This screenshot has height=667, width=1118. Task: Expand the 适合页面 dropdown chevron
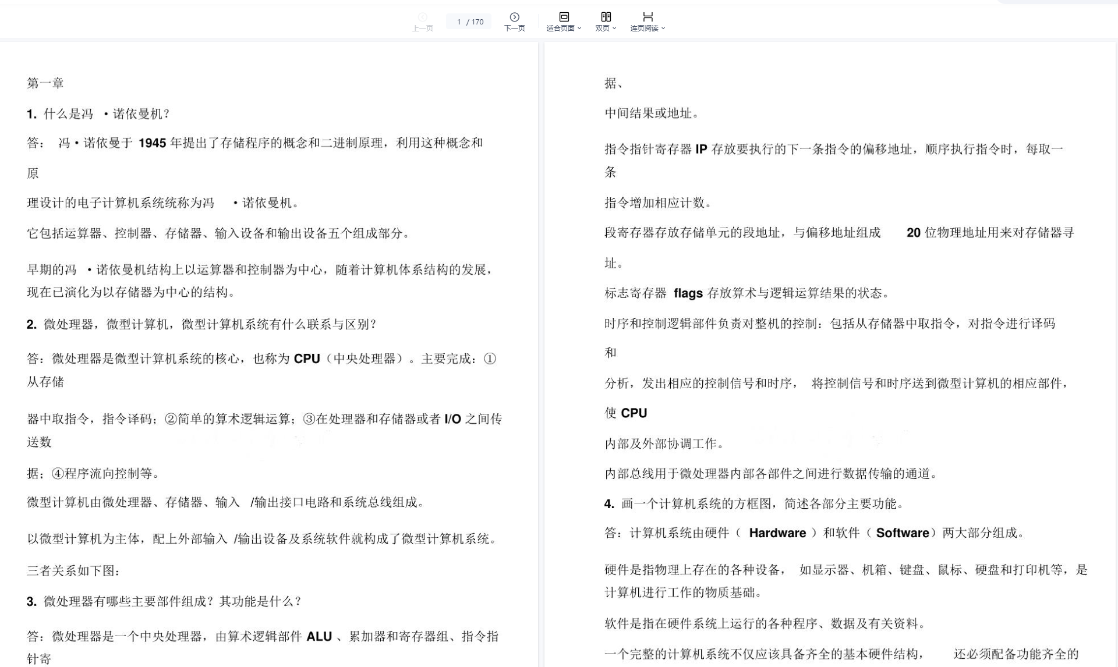tap(579, 28)
